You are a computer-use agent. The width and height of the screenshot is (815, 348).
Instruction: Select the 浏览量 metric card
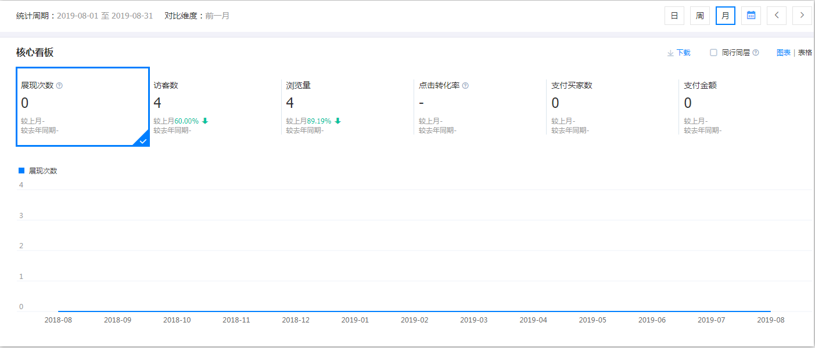(x=347, y=107)
